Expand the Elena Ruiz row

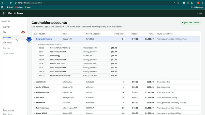116,103
